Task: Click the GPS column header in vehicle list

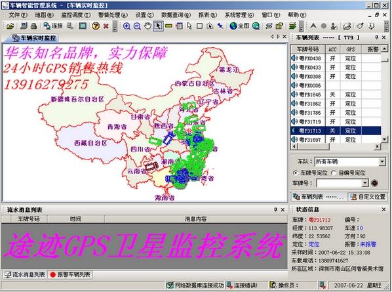Action: click(351, 49)
